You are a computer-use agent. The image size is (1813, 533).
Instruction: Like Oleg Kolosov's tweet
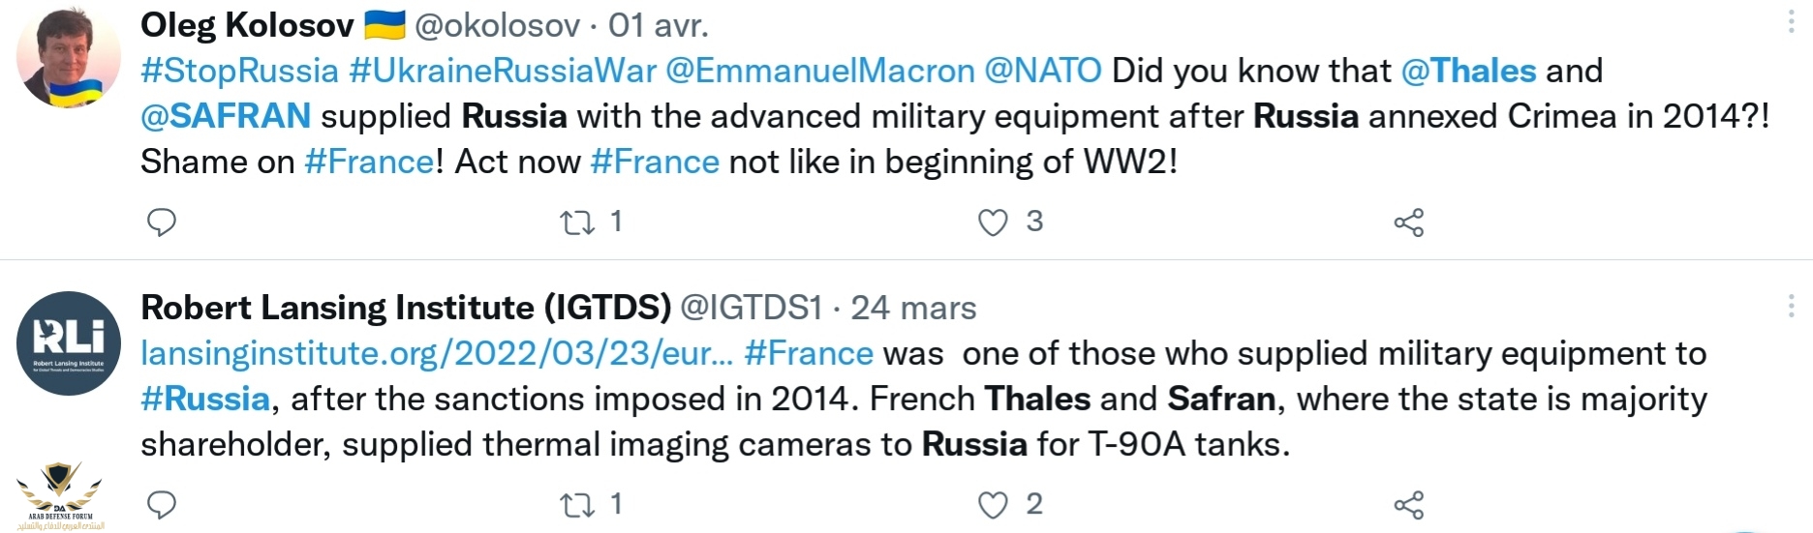point(993,223)
